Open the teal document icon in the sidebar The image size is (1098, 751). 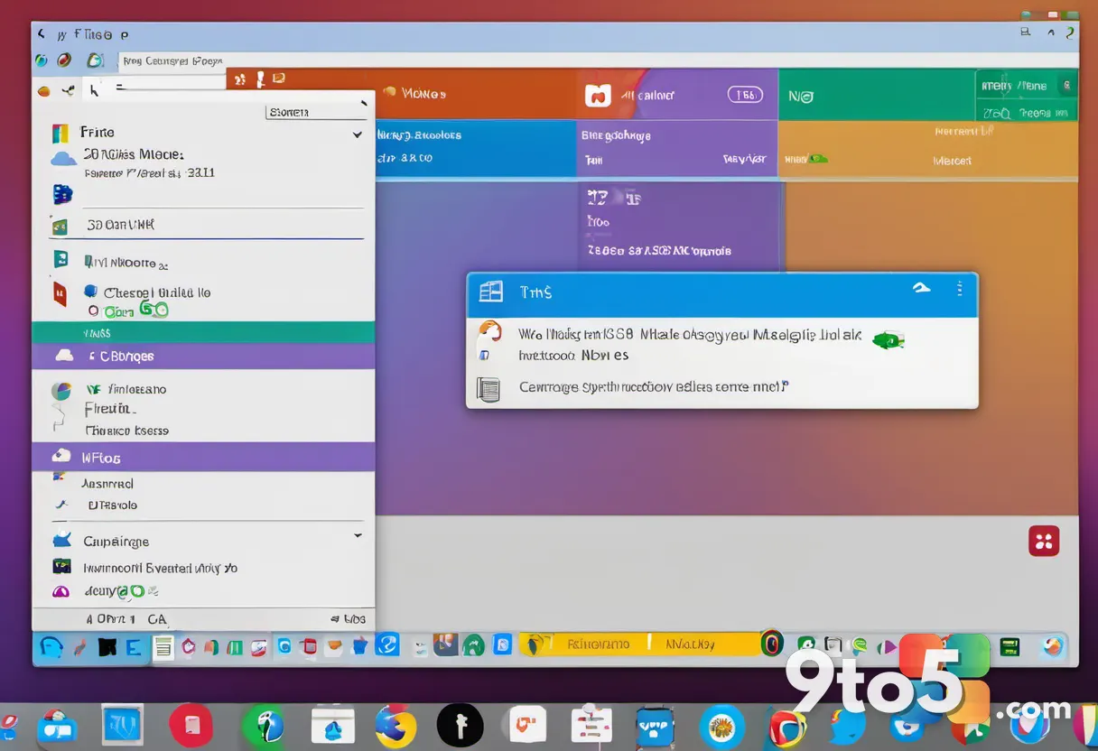(x=60, y=259)
